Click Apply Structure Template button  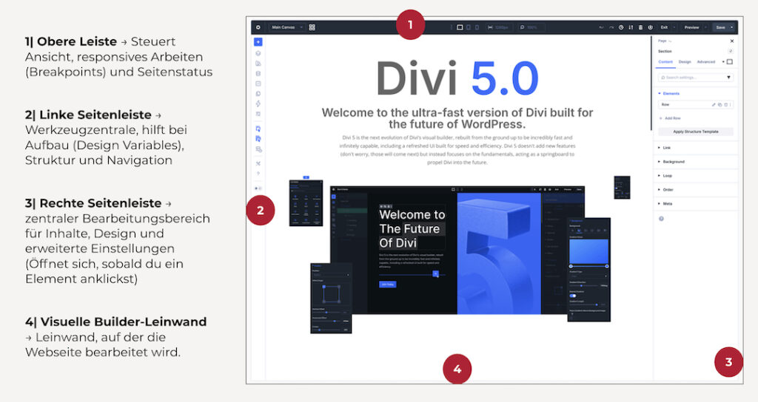(x=696, y=132)
